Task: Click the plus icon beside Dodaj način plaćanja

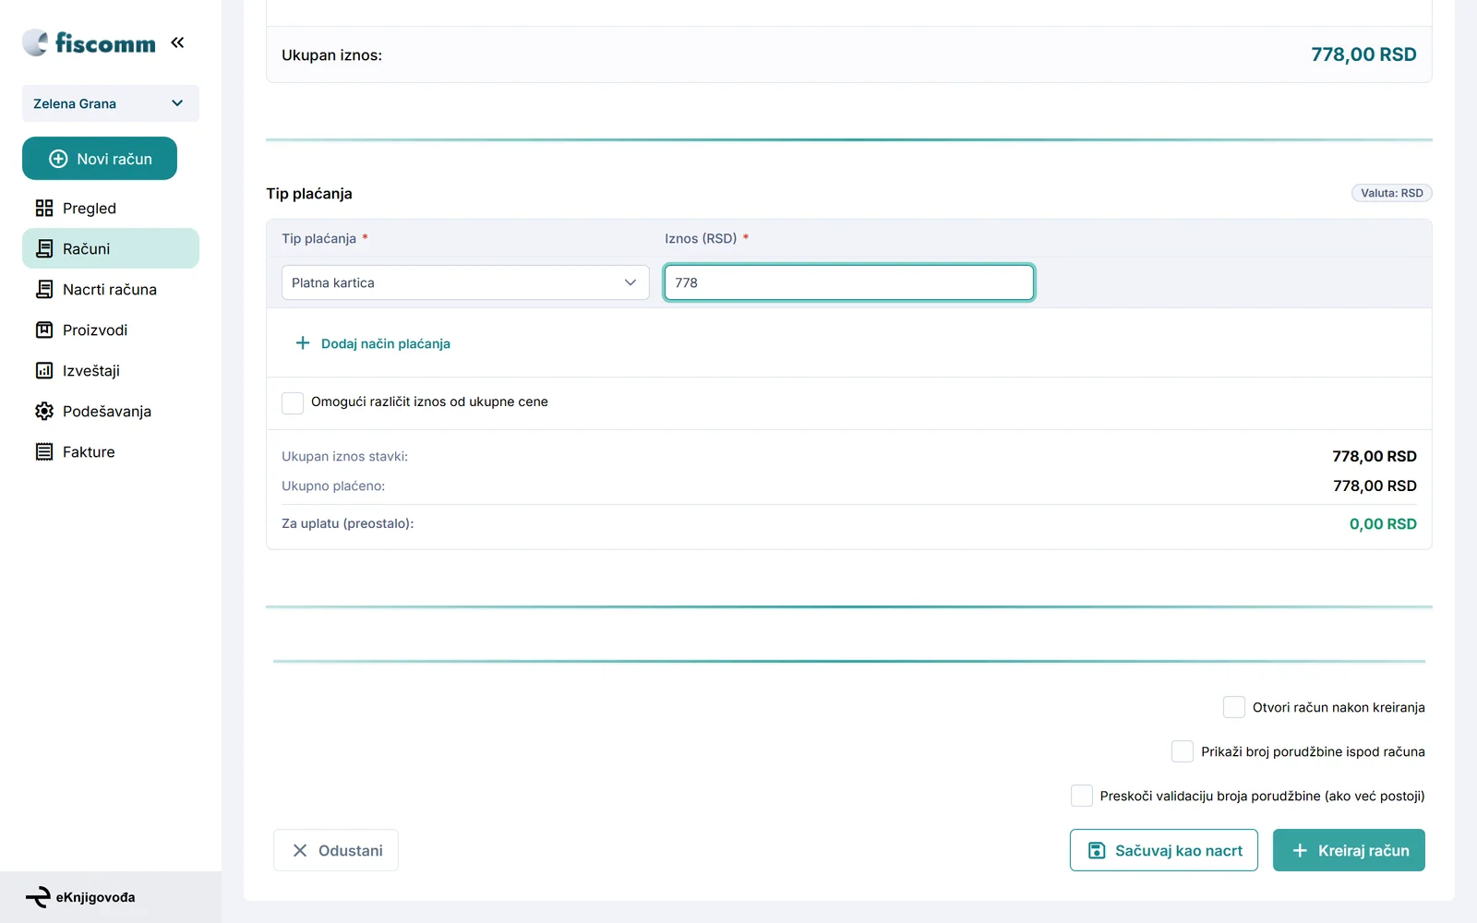Action: tap(303, 343)
